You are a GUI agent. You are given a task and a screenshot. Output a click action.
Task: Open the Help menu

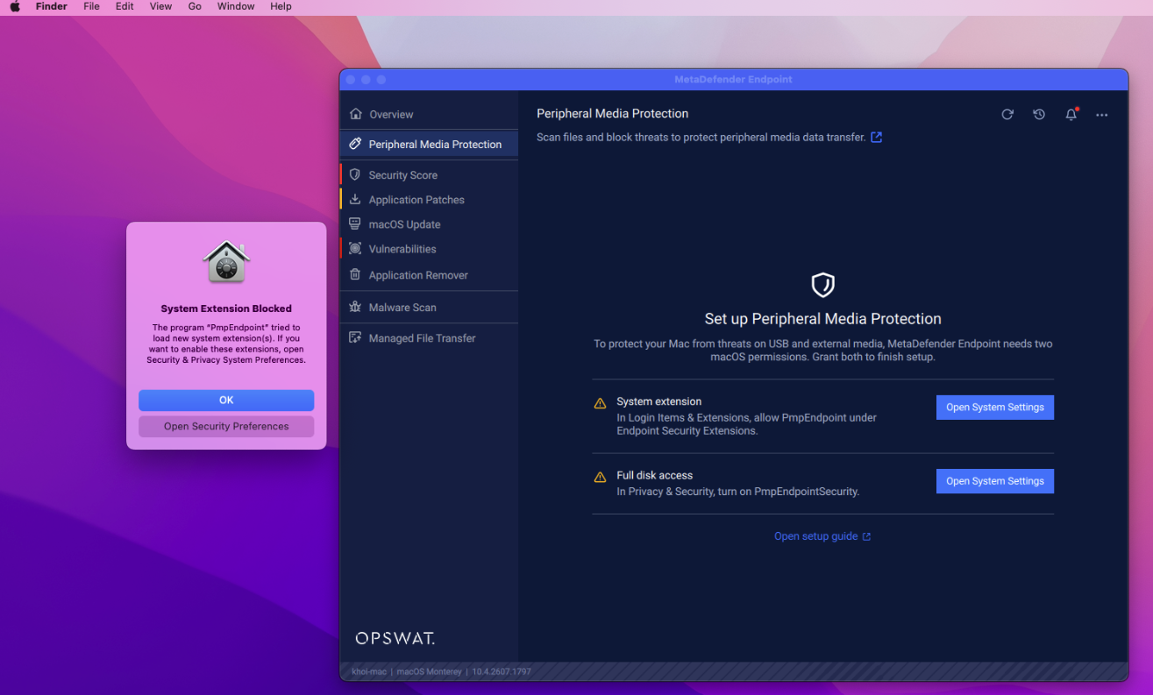click(281, 6)
